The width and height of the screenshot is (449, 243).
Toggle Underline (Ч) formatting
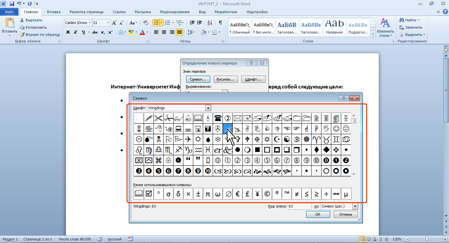point(83,32)
